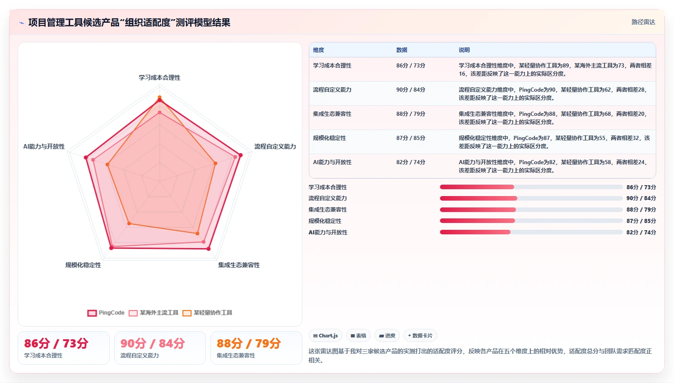Viewport: 674px width, 383px height.
Task: Click the radar axis label 集成生态兼容性
Action: coord(239,265)
